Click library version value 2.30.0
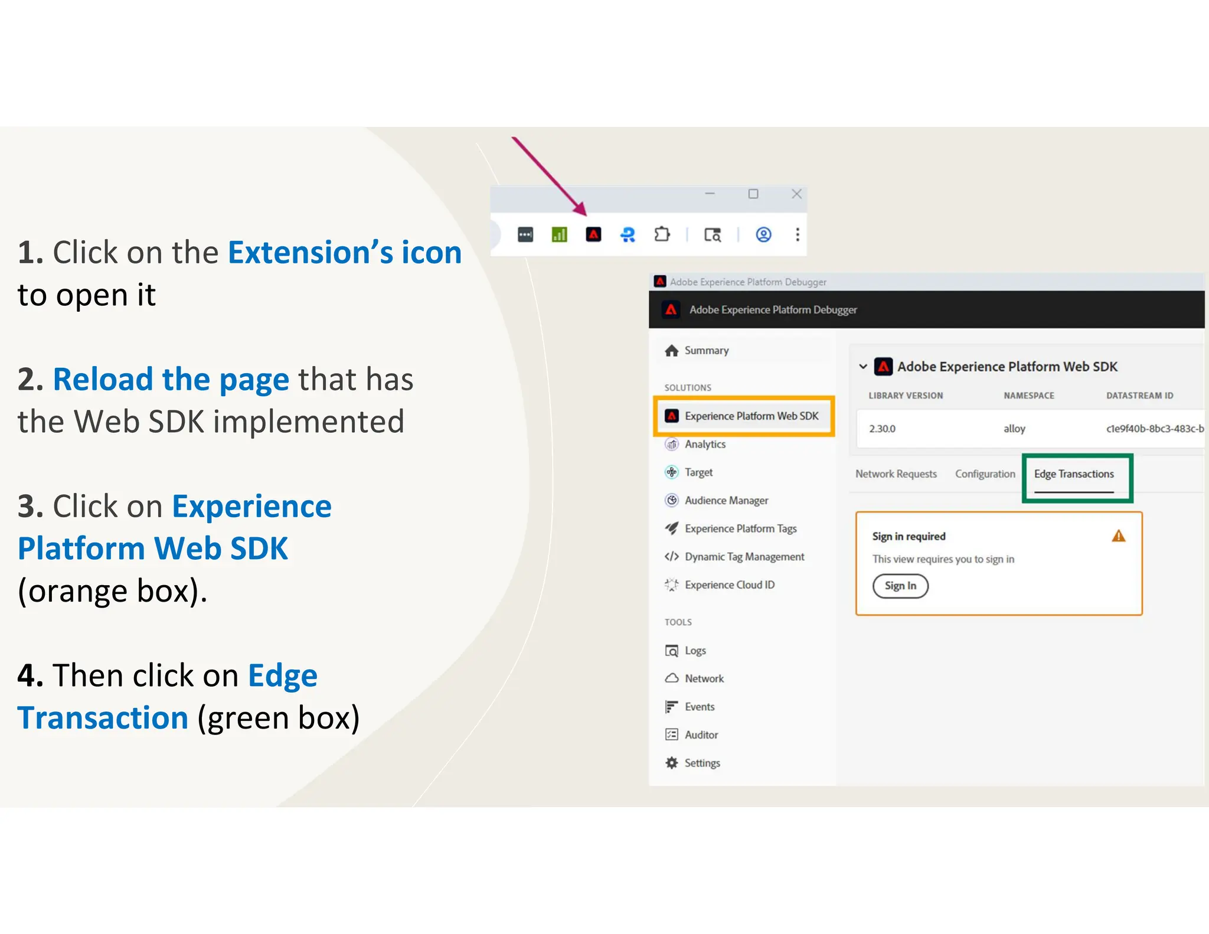Image resolution: width=1209 pixels, height=934 pixels. pyautogui.click(x=882, y=429)
